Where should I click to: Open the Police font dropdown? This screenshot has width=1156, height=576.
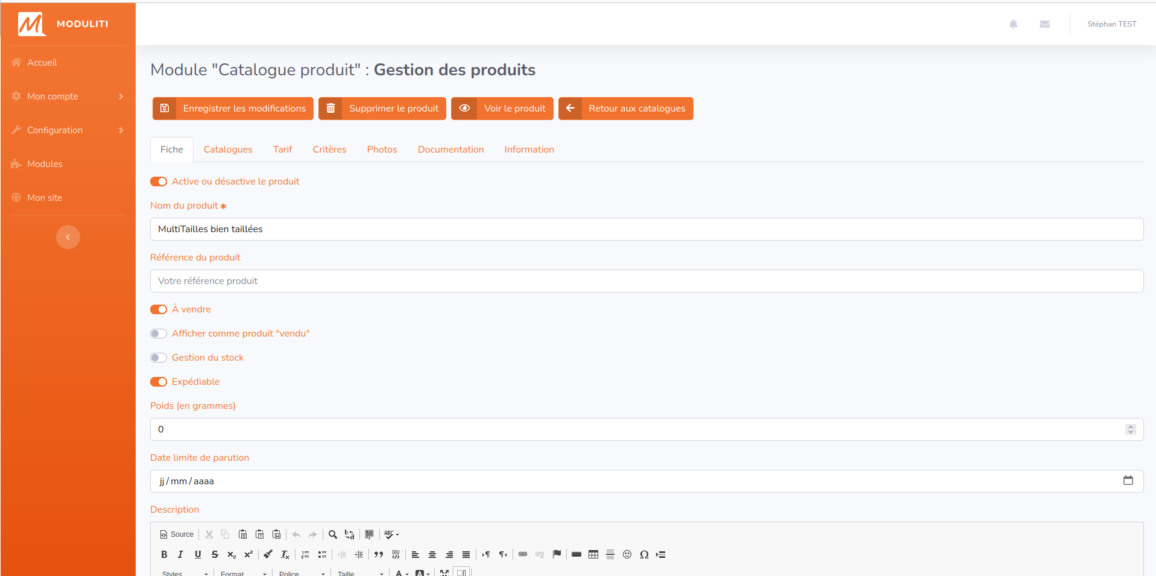point(302,572)
